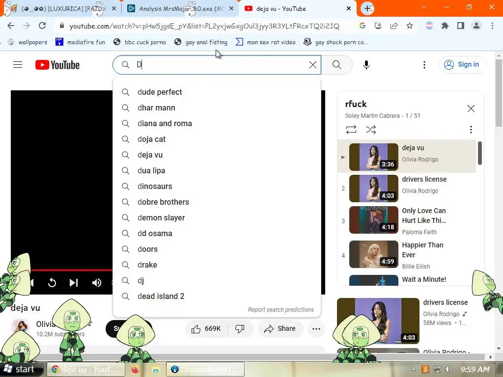Like the video showing 669K

click(x=206, y=328)
